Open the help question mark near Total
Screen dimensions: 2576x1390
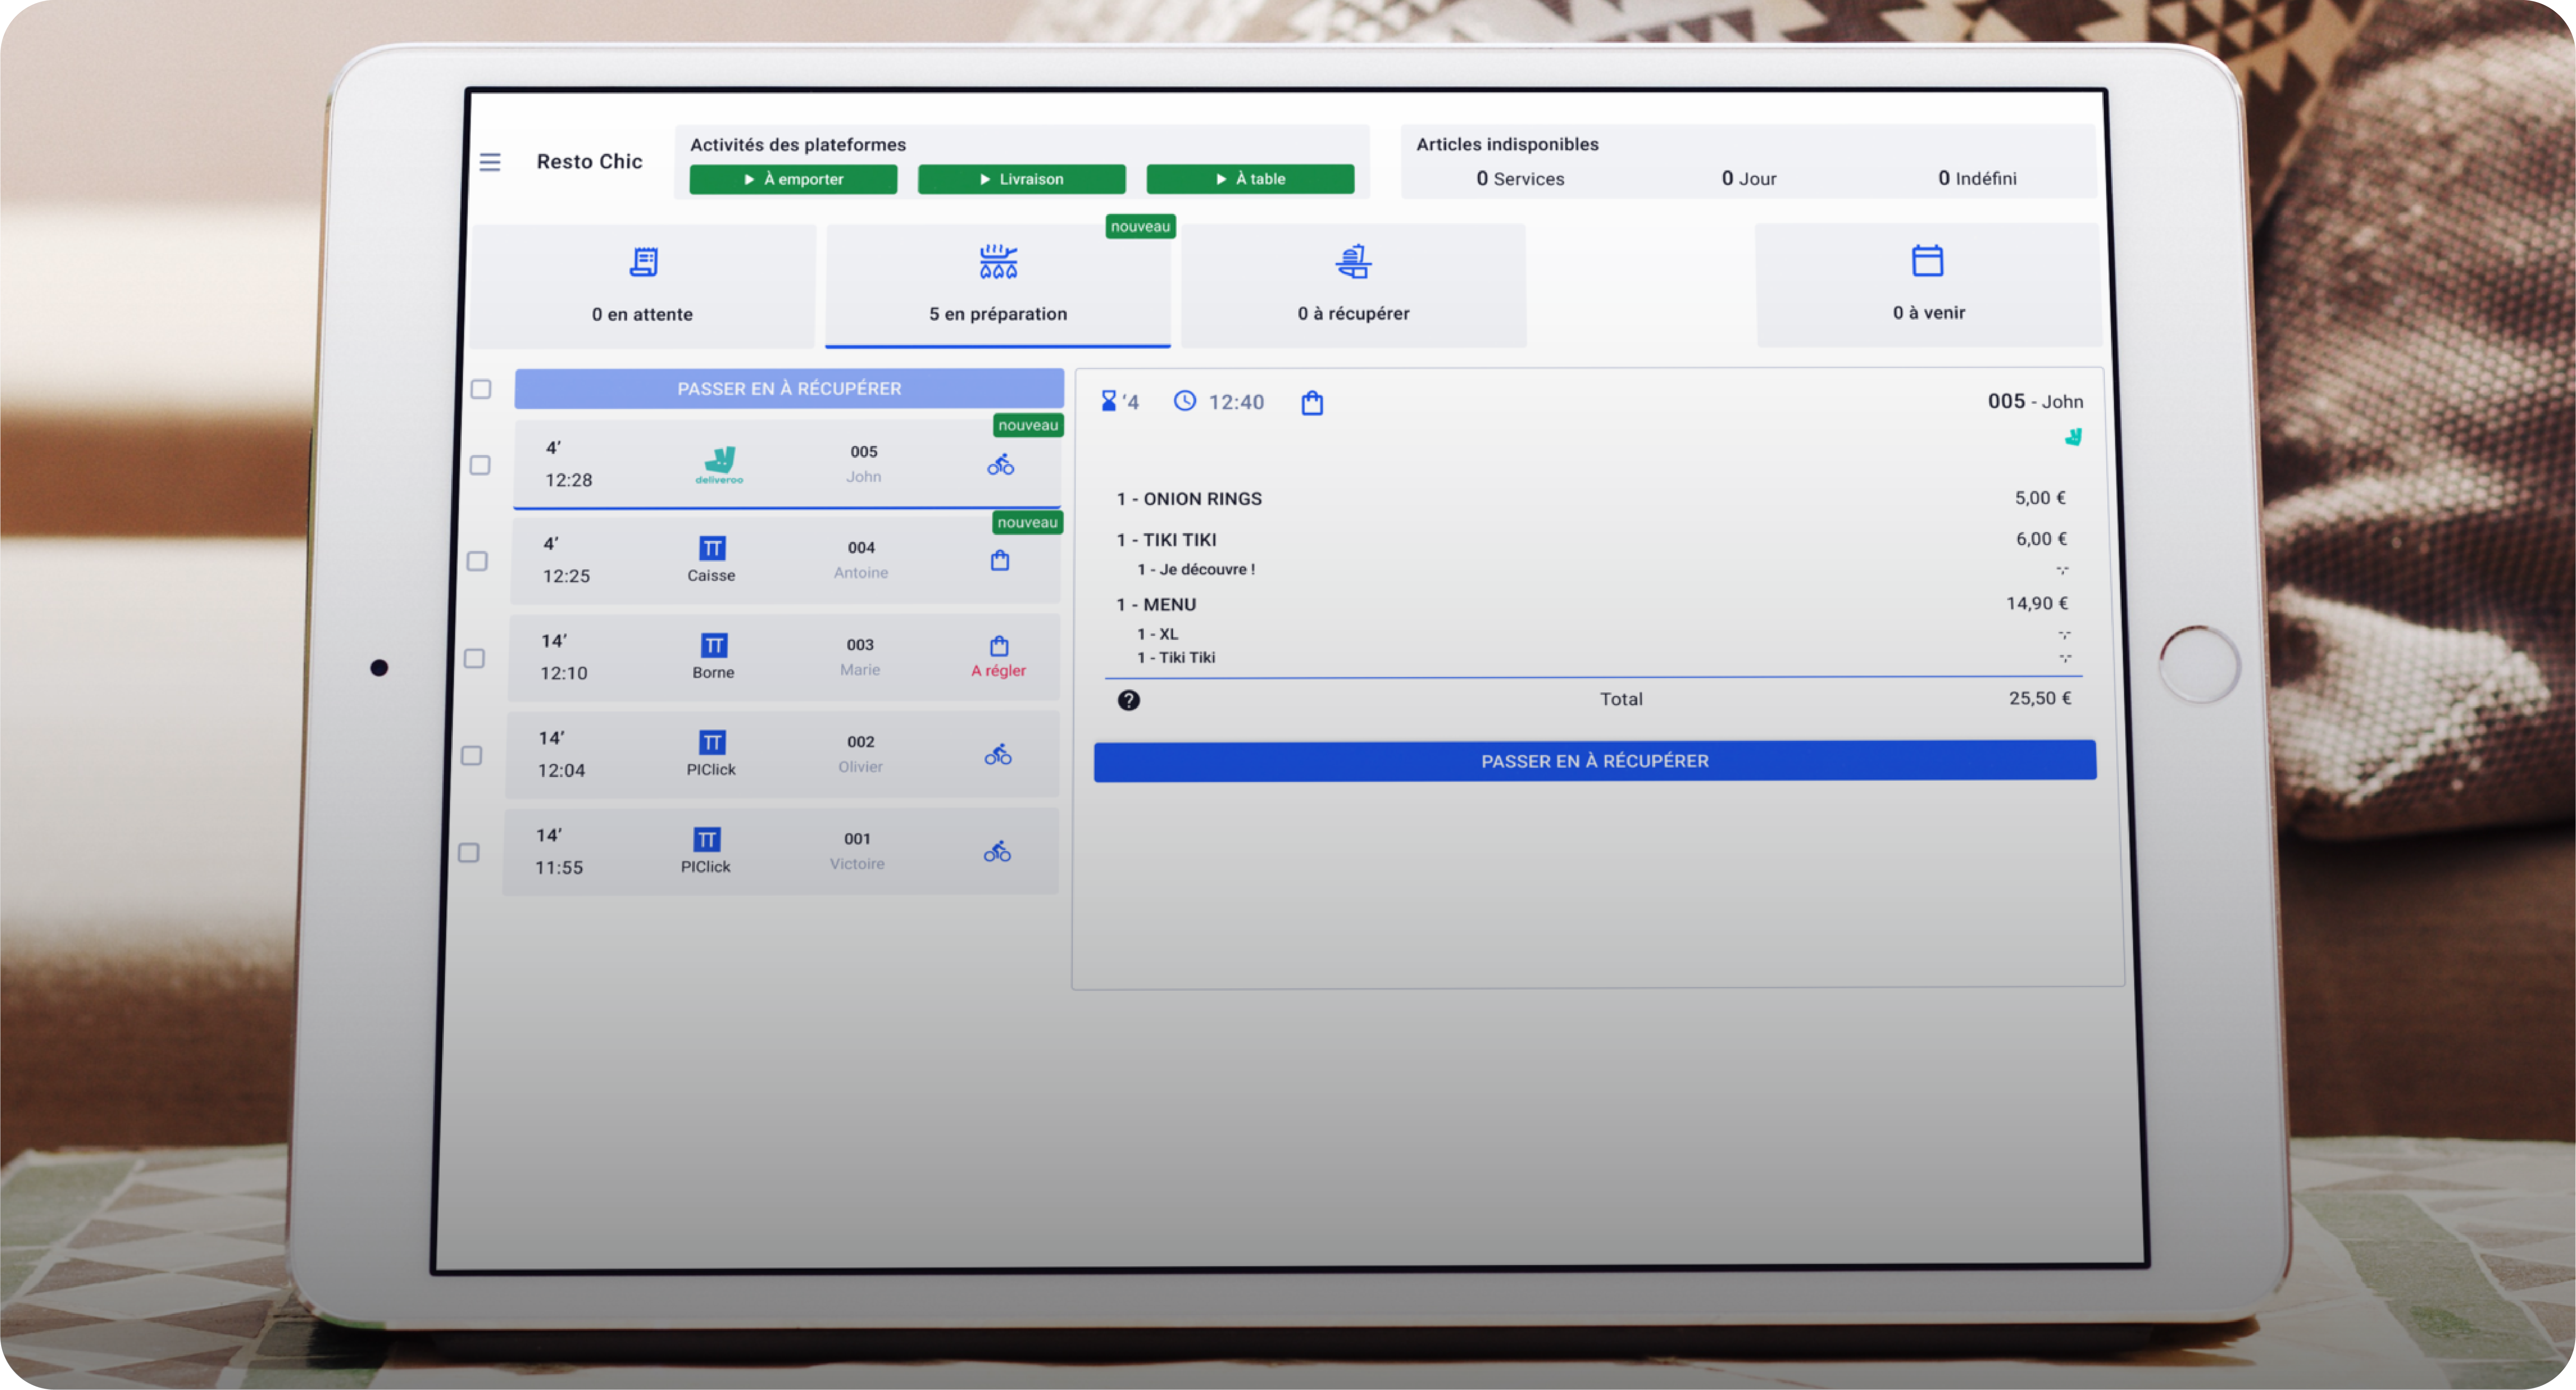point(1129,700)
